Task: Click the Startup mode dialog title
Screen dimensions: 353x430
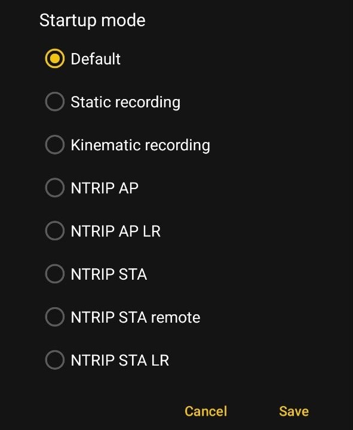Action: [93, 20]
